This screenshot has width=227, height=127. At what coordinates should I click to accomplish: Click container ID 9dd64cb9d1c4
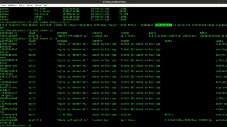point(9,71)
